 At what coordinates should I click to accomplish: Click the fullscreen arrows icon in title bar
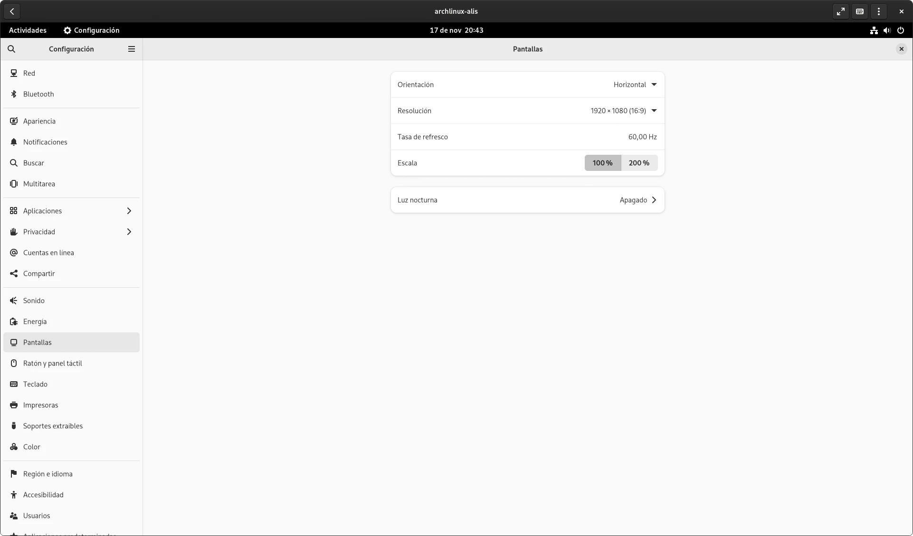[841, 11]
